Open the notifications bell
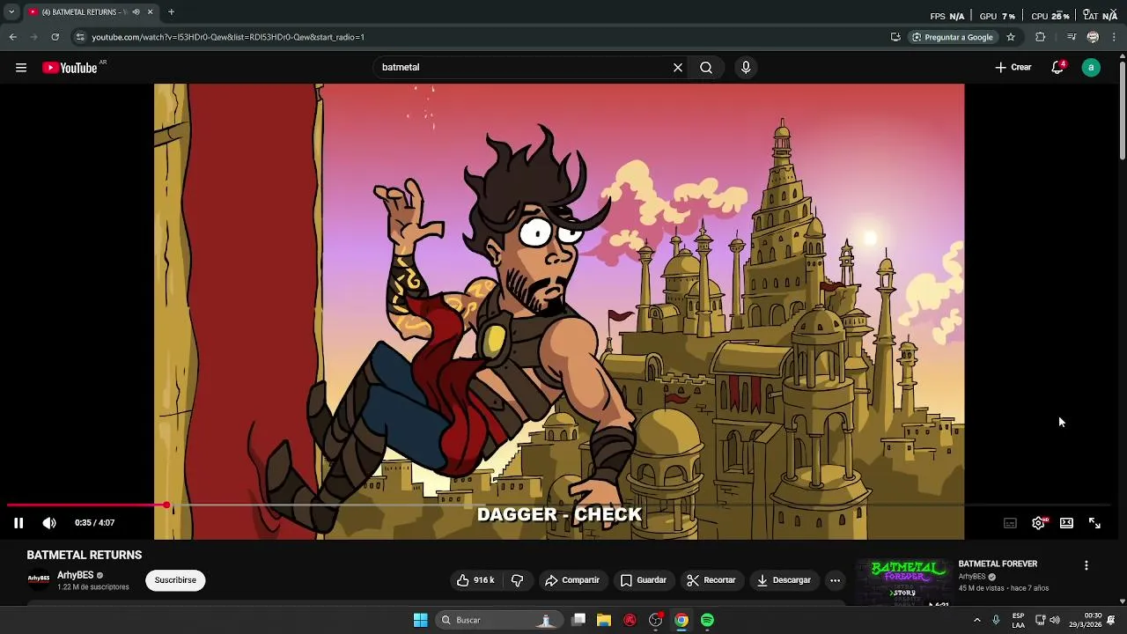This screenshot has width=1127, height=634. pyautogui.click(x=1058, y=68)
